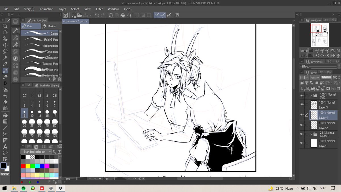Select the Move layer tool
Viewport: 341px width, 192px height.
[5, 45]
